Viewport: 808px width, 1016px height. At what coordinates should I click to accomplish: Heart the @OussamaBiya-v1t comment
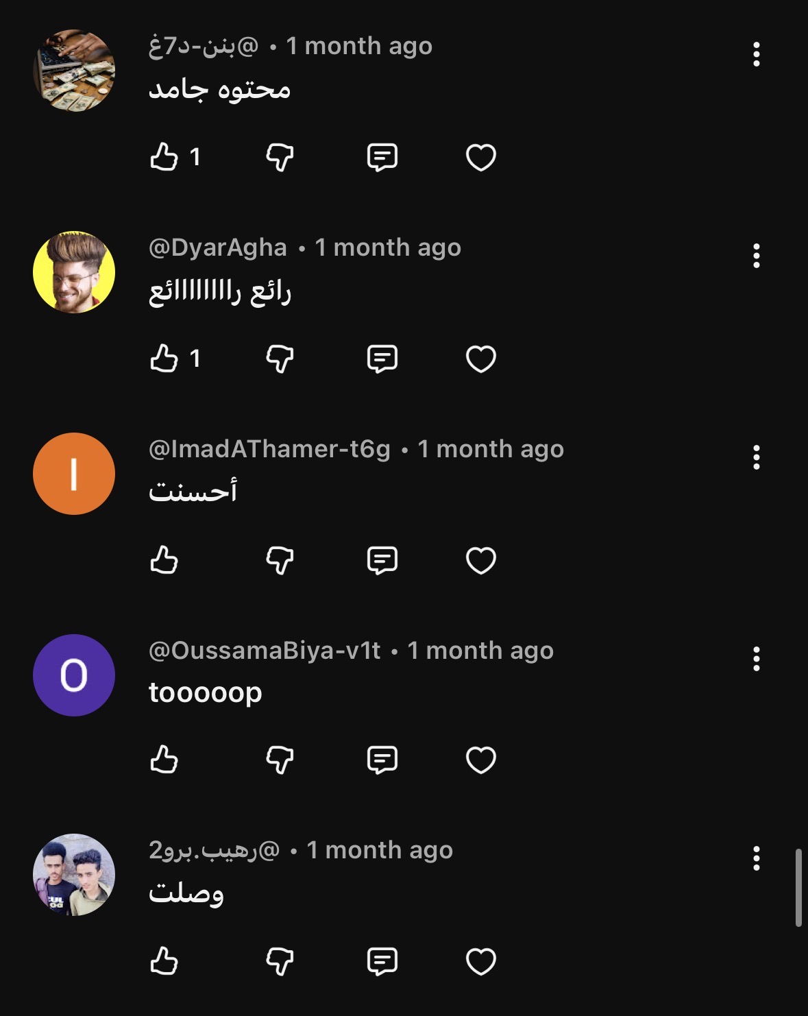tap(480, 760)
